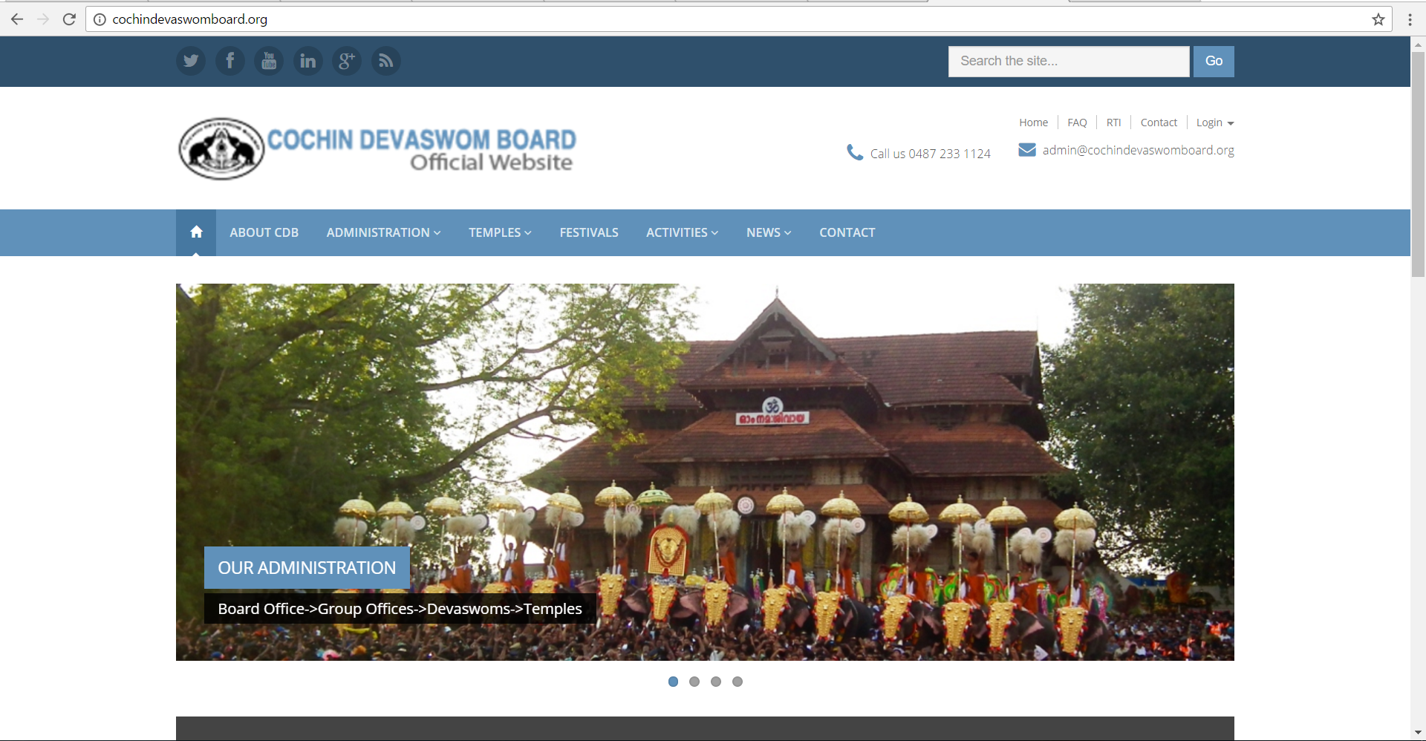Expand the Administration dropdown menu
Image resolution: width=1426 pixels, height=741 pixels.
tap(383, 232)
